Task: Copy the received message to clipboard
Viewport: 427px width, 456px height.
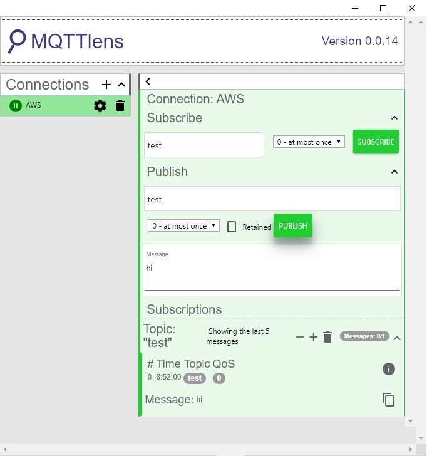Action: pos(388,400)
